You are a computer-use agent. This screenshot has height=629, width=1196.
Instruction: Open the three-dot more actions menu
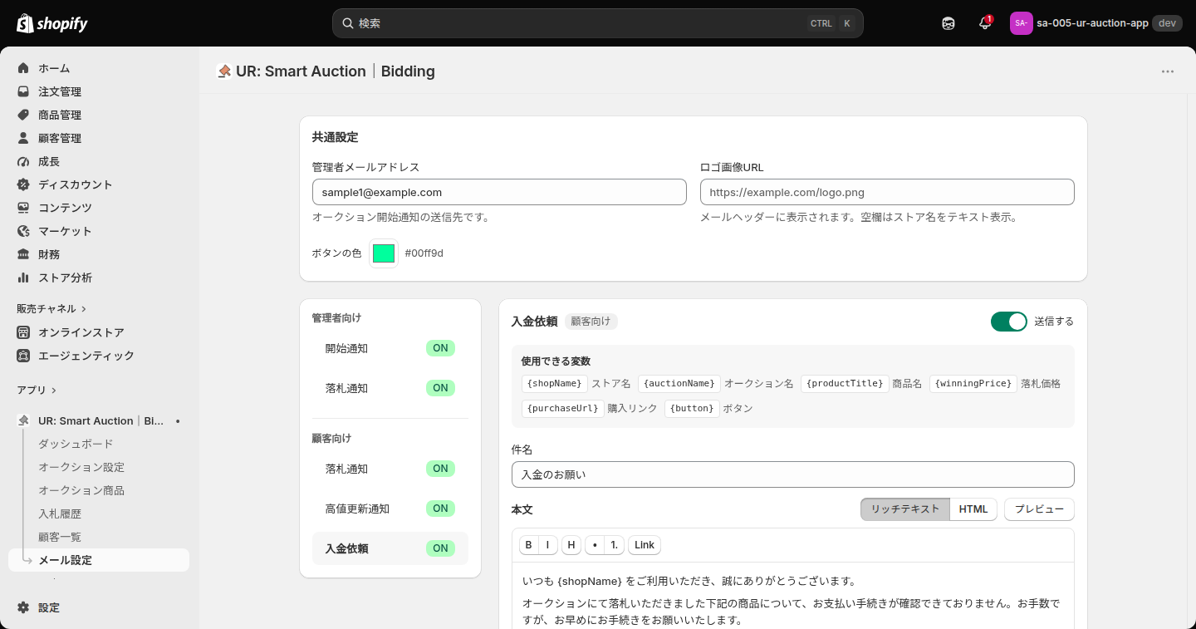click(1168, 71)
